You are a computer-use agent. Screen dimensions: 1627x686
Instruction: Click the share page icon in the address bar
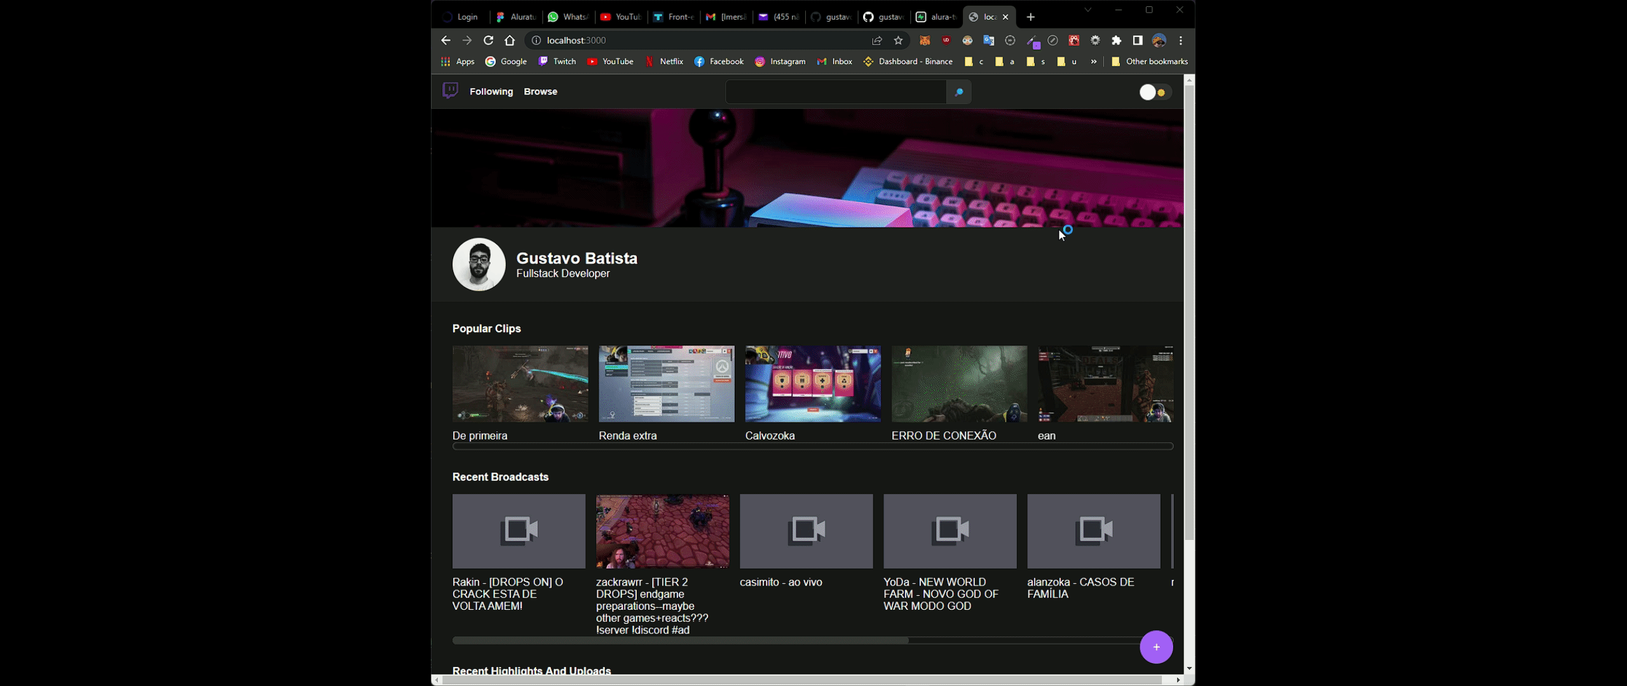pos(877,41)
